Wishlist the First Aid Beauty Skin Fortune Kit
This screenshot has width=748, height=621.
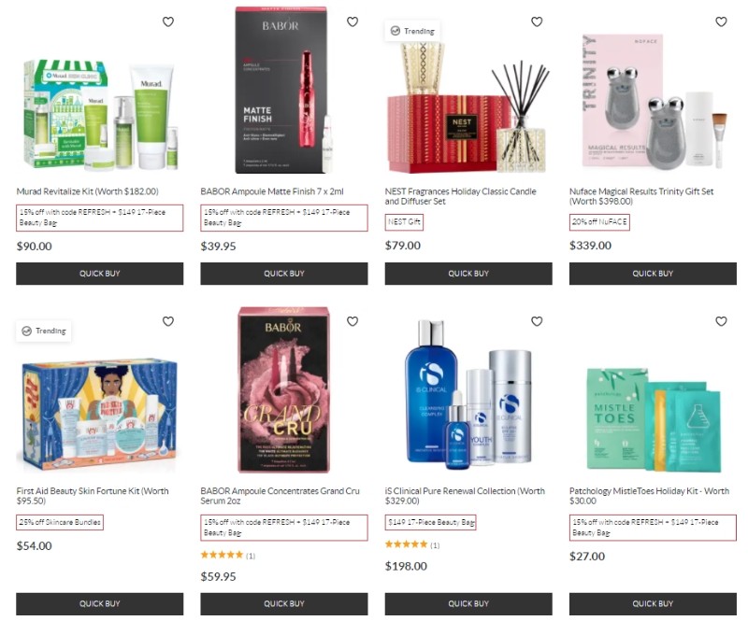pos(168,321)
